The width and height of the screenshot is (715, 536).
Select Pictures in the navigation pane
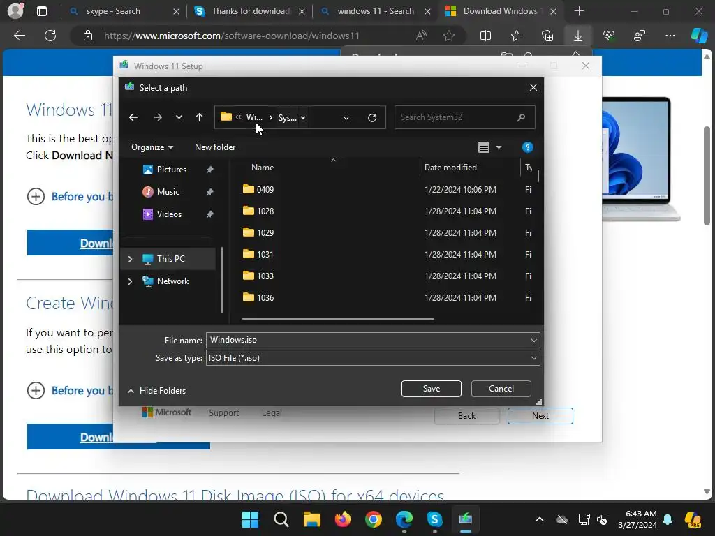(x=172, y=170)
